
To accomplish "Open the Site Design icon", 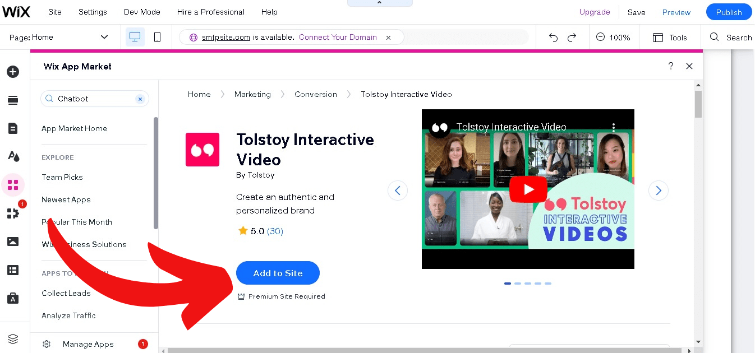I will pos(13,156).
